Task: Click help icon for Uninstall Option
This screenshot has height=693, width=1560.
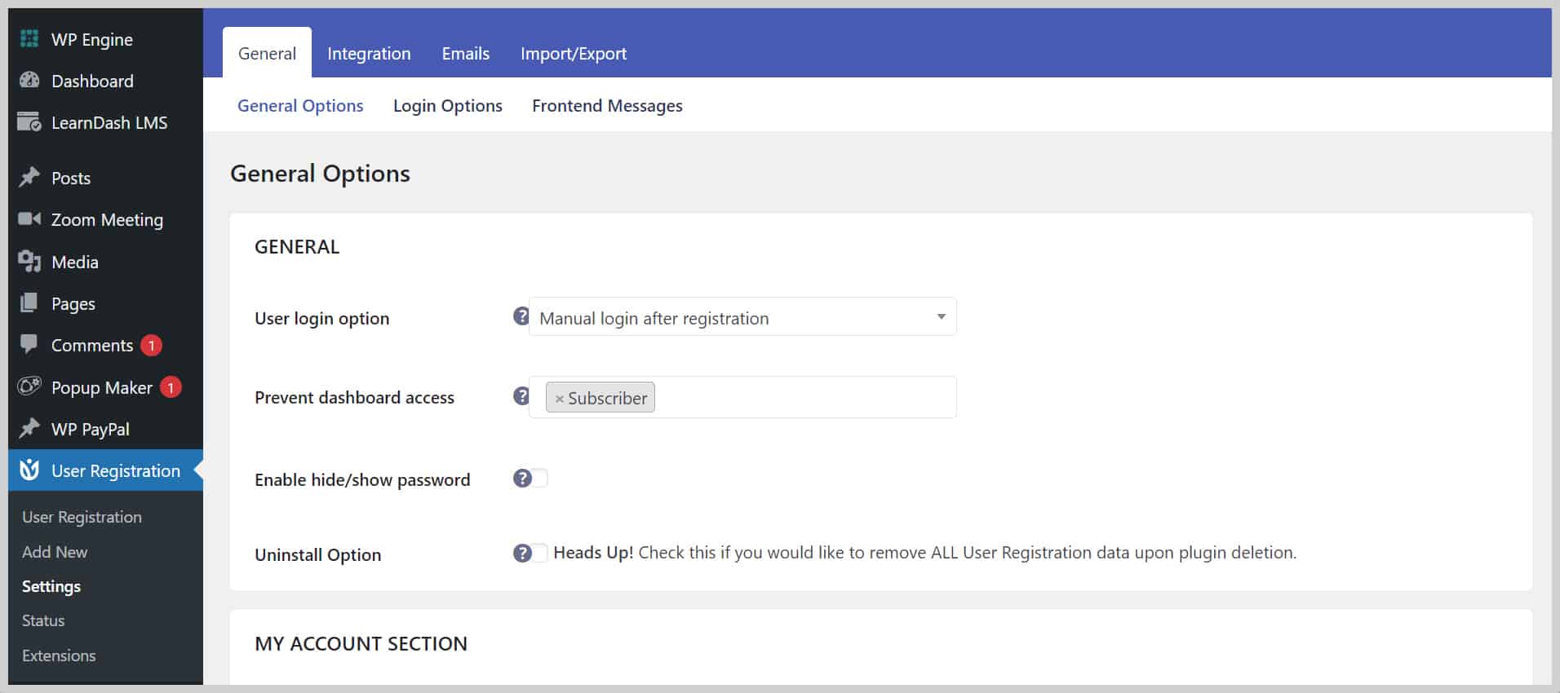Action: (522, 553)
